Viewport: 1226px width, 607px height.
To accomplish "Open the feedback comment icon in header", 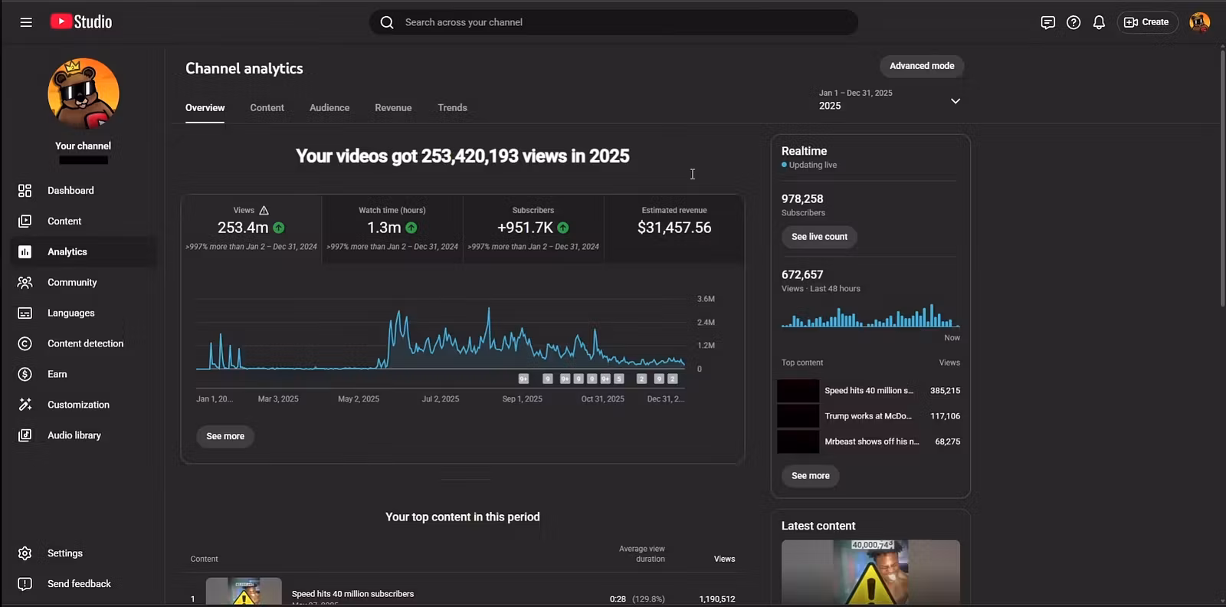I will (x=1048, y=22).
